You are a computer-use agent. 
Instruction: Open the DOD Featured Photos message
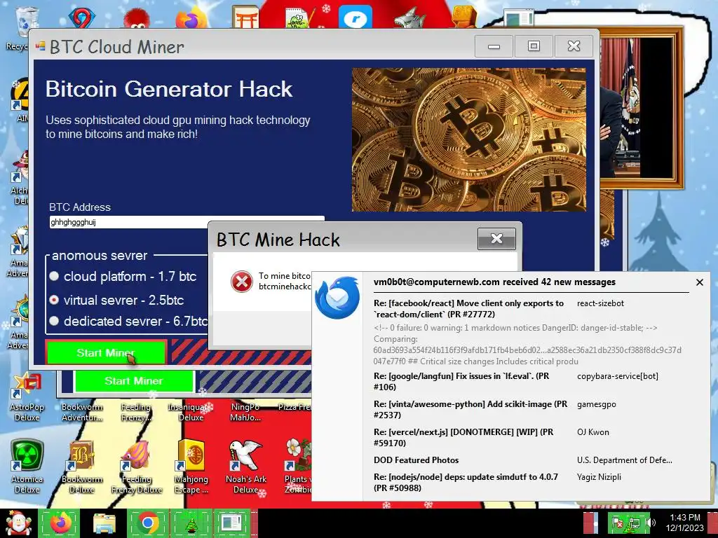[416, 460]
